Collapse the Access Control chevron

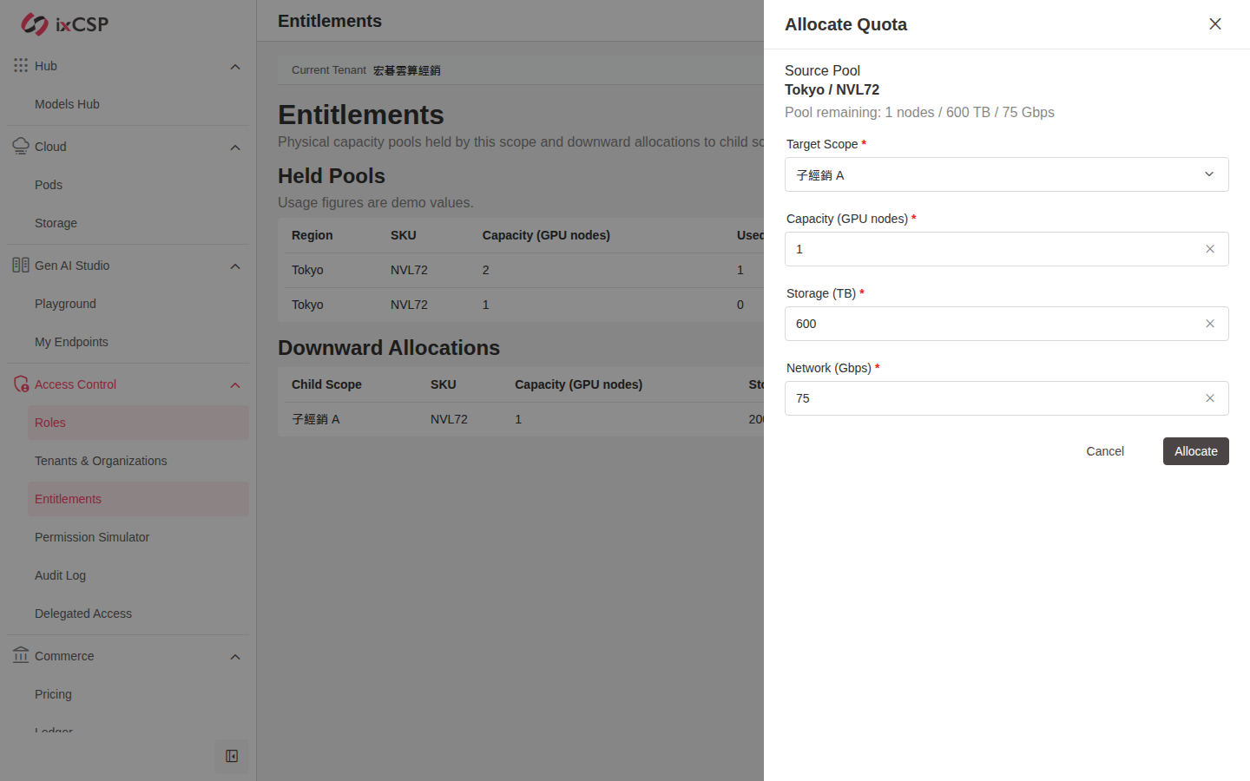[235, 385]
